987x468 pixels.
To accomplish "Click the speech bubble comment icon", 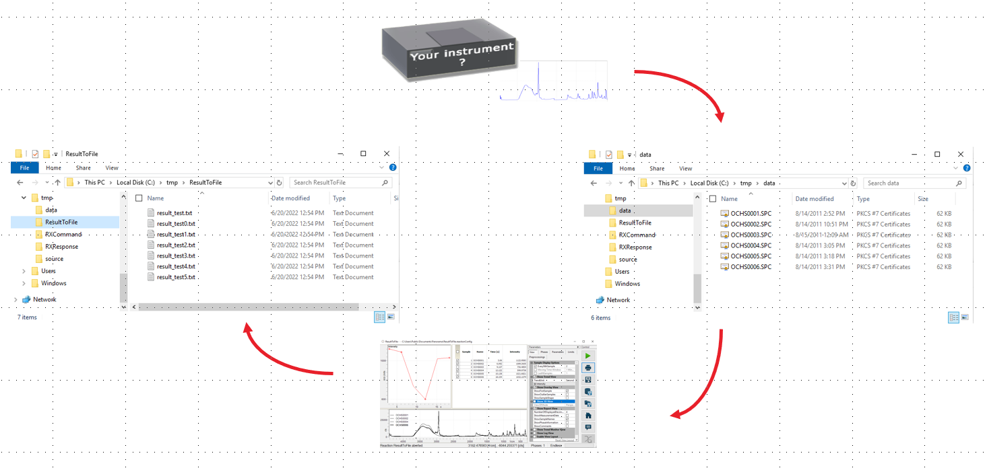I will click(588, 427).
